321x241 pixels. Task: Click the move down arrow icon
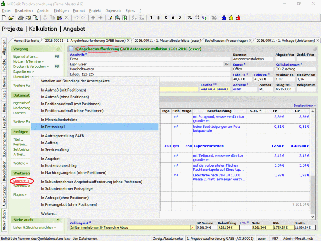pyautogui.click(x=100, y=18)
